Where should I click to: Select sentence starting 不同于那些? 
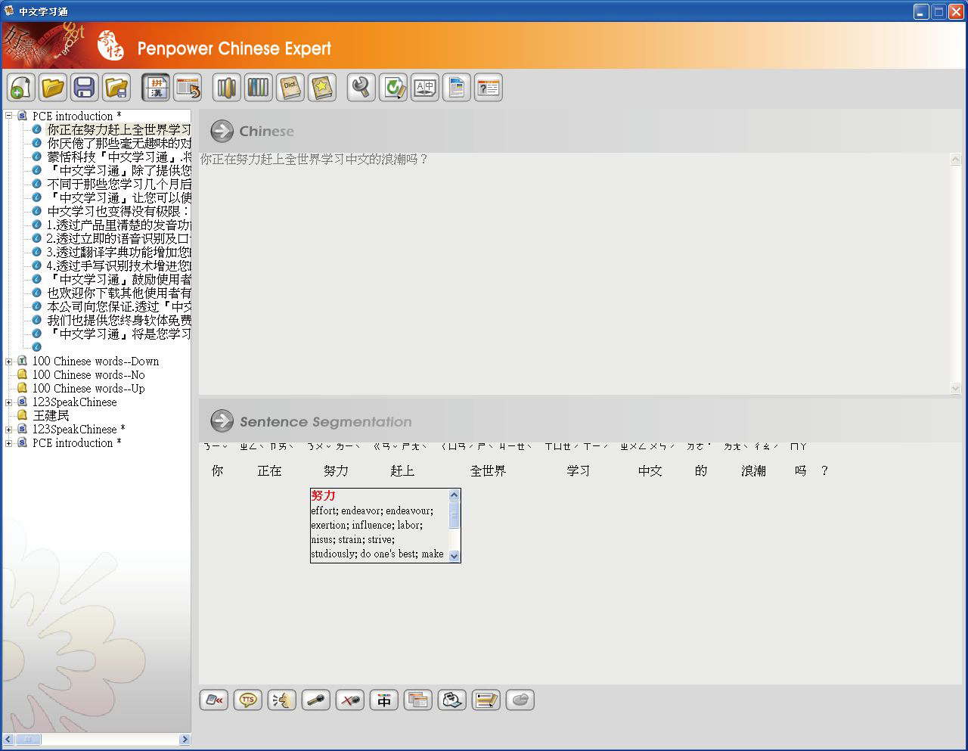[x=119, y=184]
